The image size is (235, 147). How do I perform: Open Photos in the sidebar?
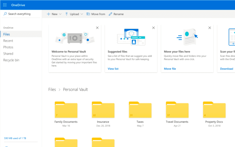(8, 47)
